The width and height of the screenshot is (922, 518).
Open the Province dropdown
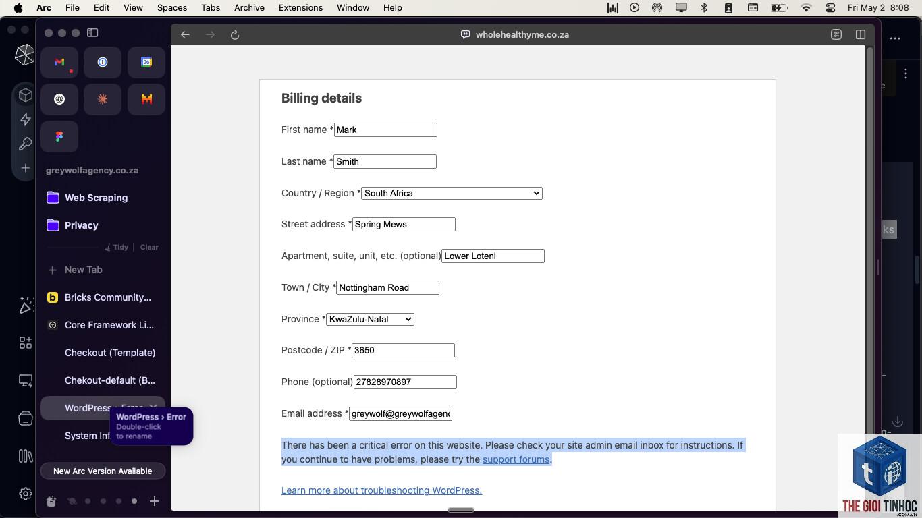[370, 319]
